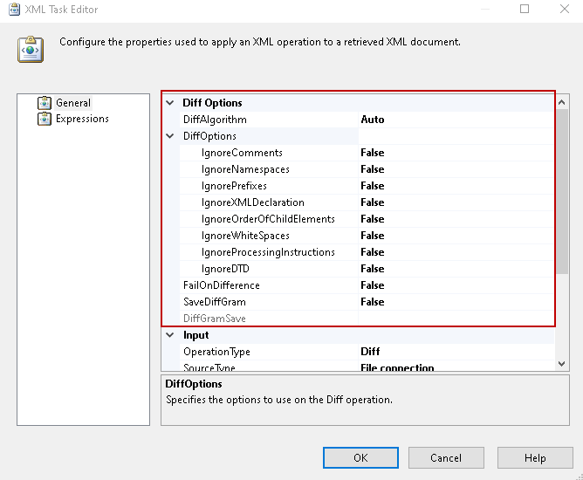Collapse the DiffOptions property group
The image size is (583, 480).
coord(169,136)
